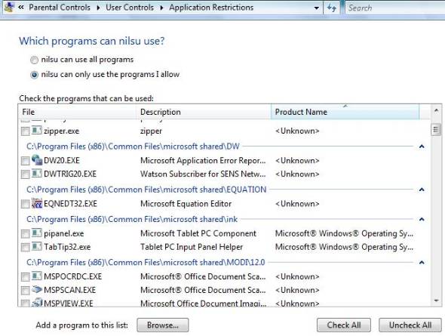Click the MSPVIEW.EXE viewer icon
Viewport: 445px width, 336px height.
pyautogui.click(x=37, y=303)
